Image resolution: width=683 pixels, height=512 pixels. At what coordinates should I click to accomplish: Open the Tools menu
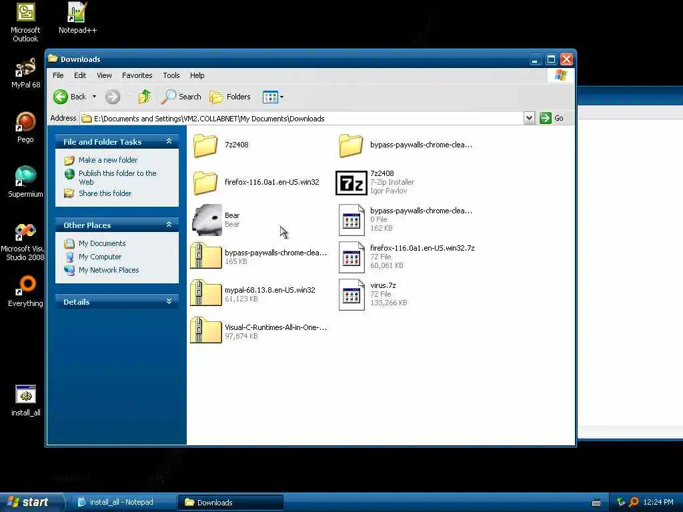[171, 75]
